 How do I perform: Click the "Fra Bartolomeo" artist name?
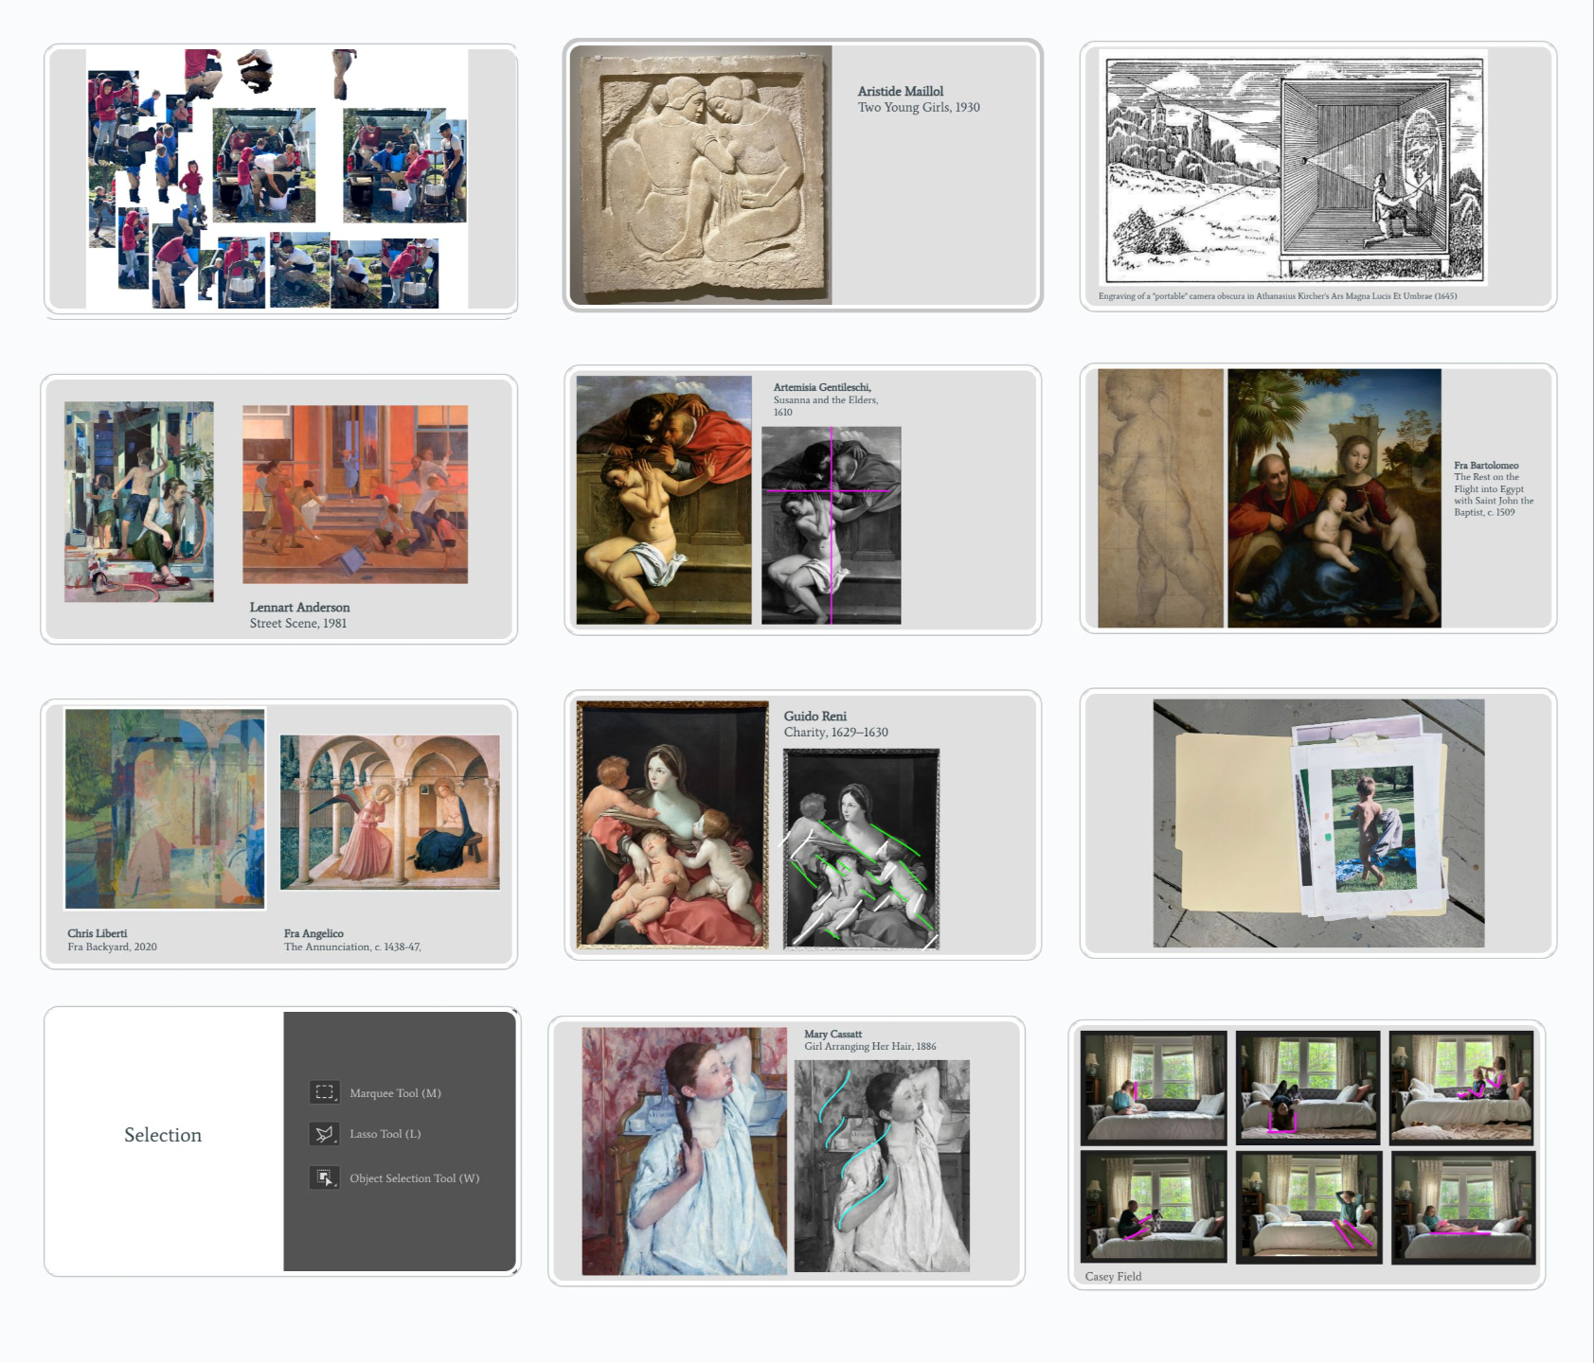tap(1487, 466)
